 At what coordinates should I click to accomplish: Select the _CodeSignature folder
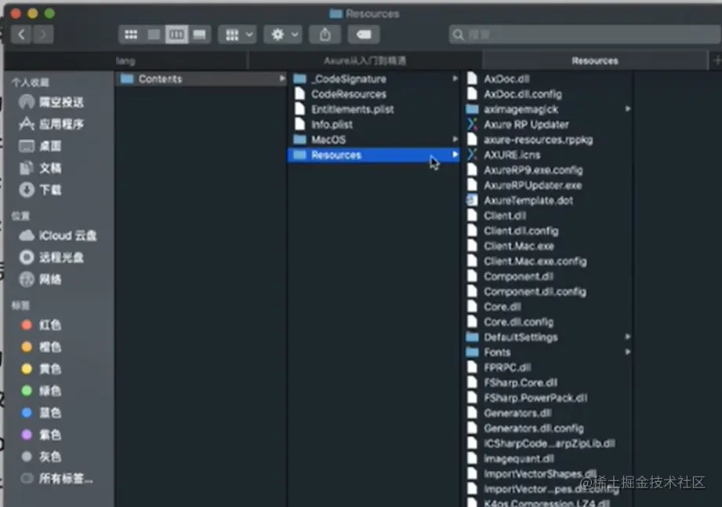click(373, 78)
